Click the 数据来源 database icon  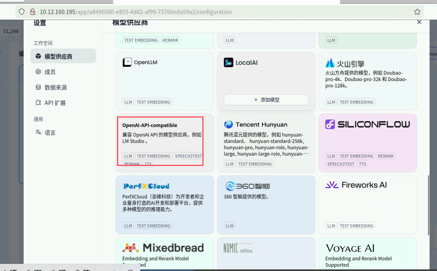pos(38,87)
